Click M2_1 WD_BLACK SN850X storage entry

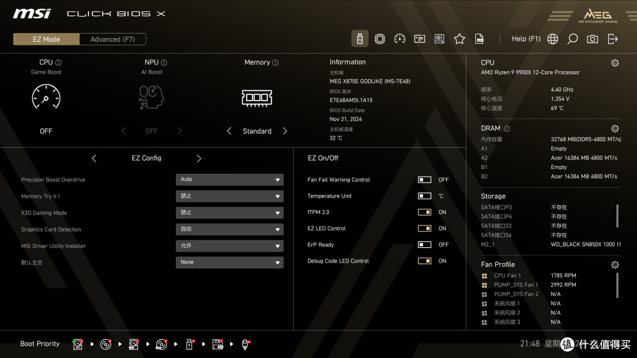pyautogui.click(x=550, y=244)
